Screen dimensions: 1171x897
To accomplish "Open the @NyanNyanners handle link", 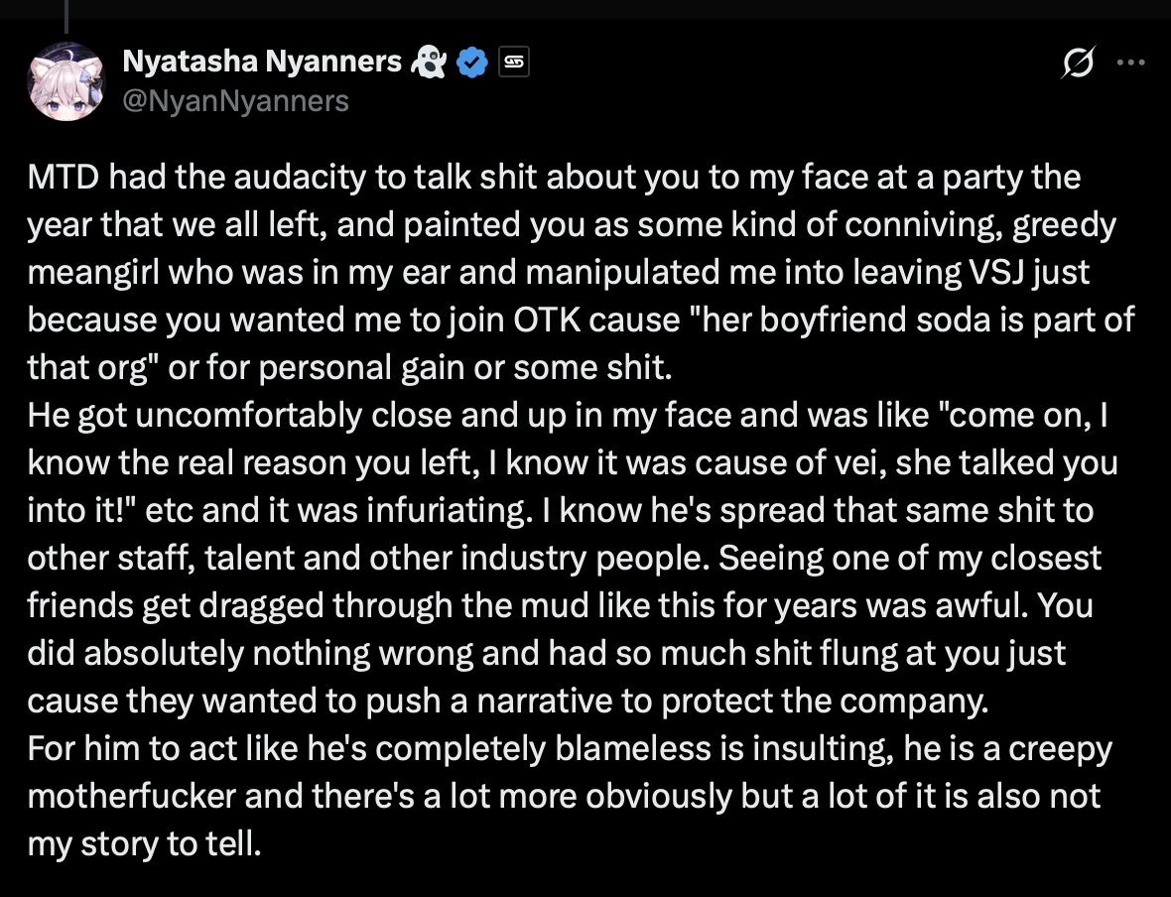I will click(235, 100).
